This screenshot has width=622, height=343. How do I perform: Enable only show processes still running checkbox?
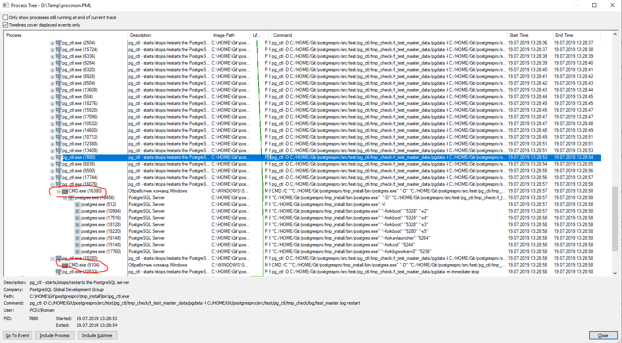(6, 17)
